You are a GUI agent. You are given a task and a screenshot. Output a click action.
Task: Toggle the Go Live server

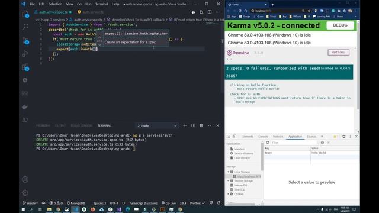168,203
